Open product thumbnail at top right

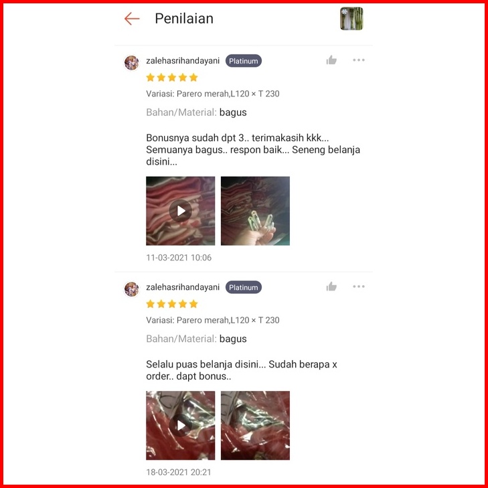pyautogui.click(x=351, y=19)
